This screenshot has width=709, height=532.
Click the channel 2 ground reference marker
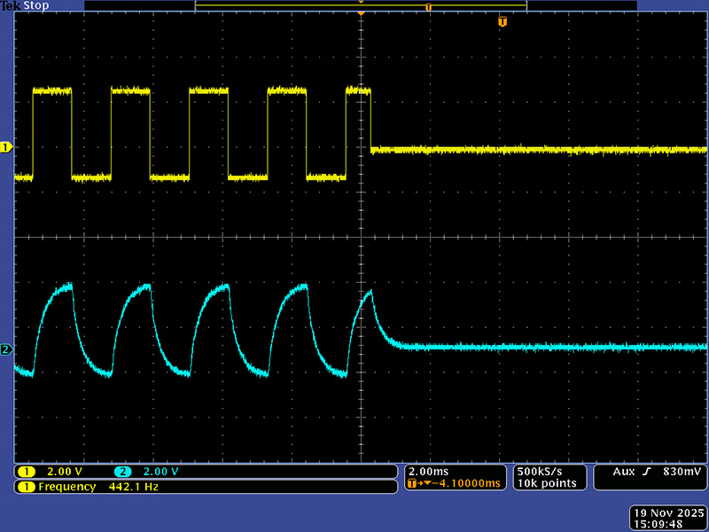click(5, 350)
